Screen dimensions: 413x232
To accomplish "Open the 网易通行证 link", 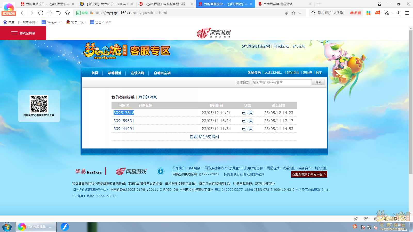I will pos(281,46).
